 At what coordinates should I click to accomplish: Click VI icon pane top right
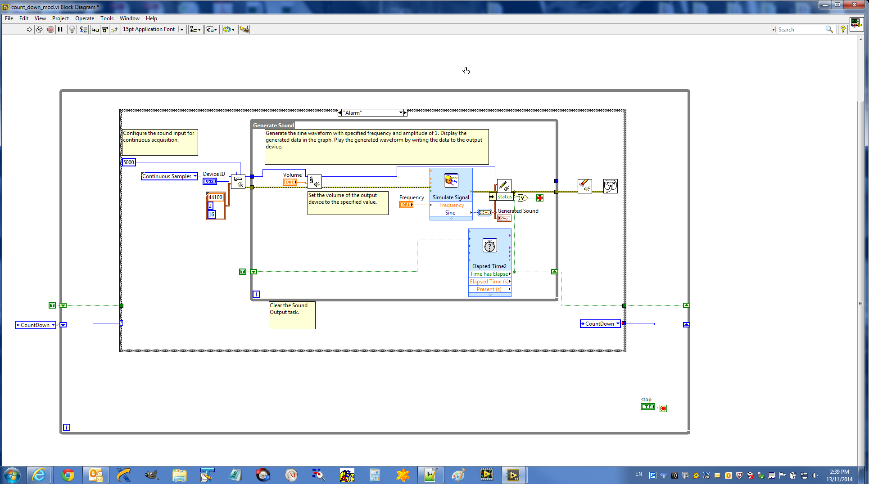[x=856, y=23]
